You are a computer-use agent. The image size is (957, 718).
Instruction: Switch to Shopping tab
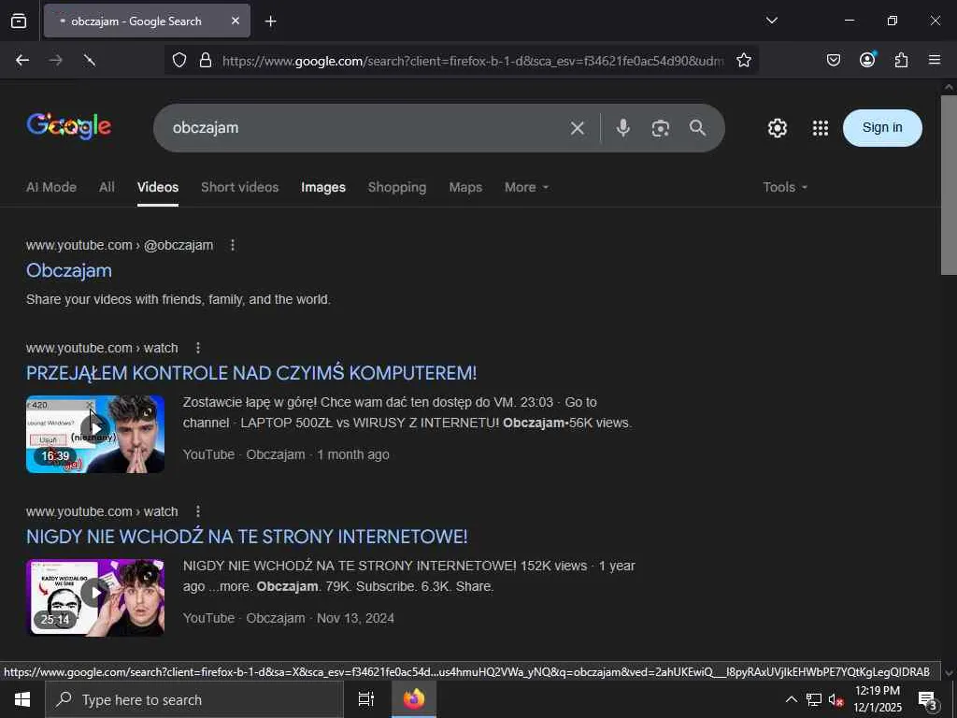(x=397, y=187)
